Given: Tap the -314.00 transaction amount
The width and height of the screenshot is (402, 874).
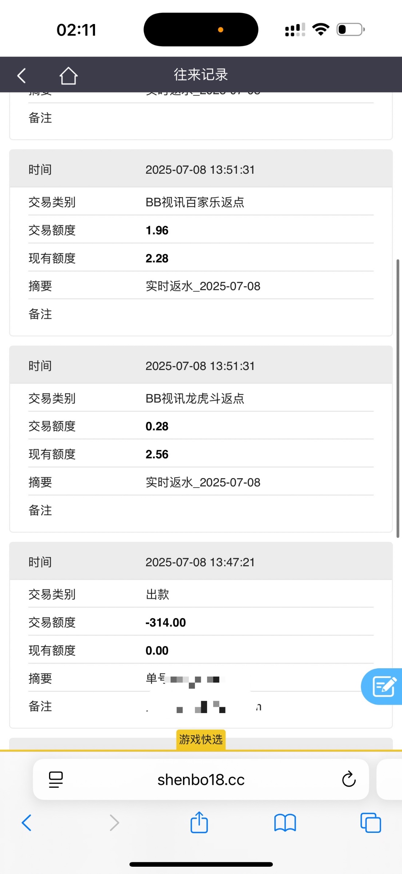Looking at the screenshot, I should pos(166,622).
